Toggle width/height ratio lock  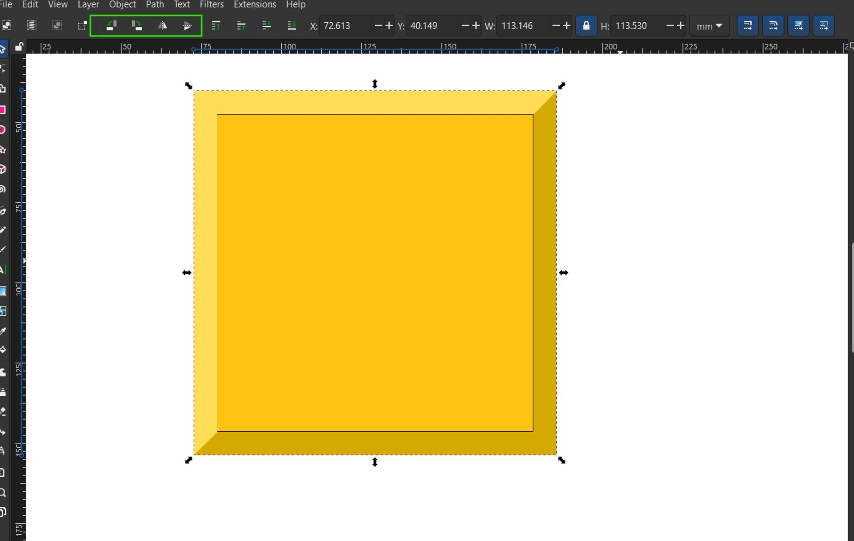tap(586, 26)
